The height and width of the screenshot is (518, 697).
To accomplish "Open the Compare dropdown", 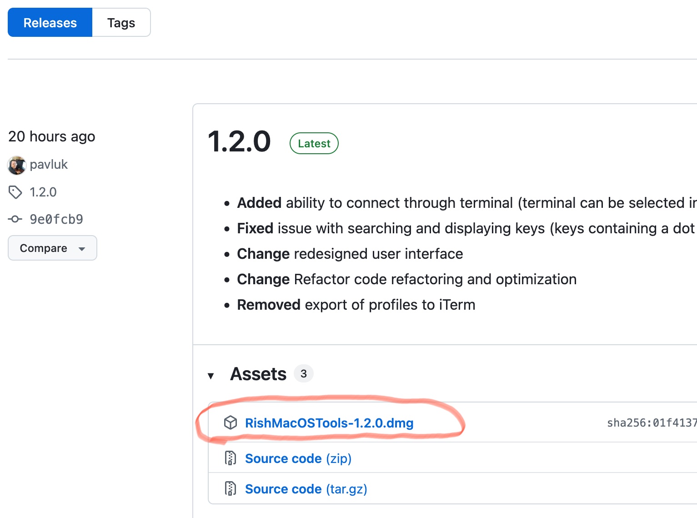I will click(52, 248).
